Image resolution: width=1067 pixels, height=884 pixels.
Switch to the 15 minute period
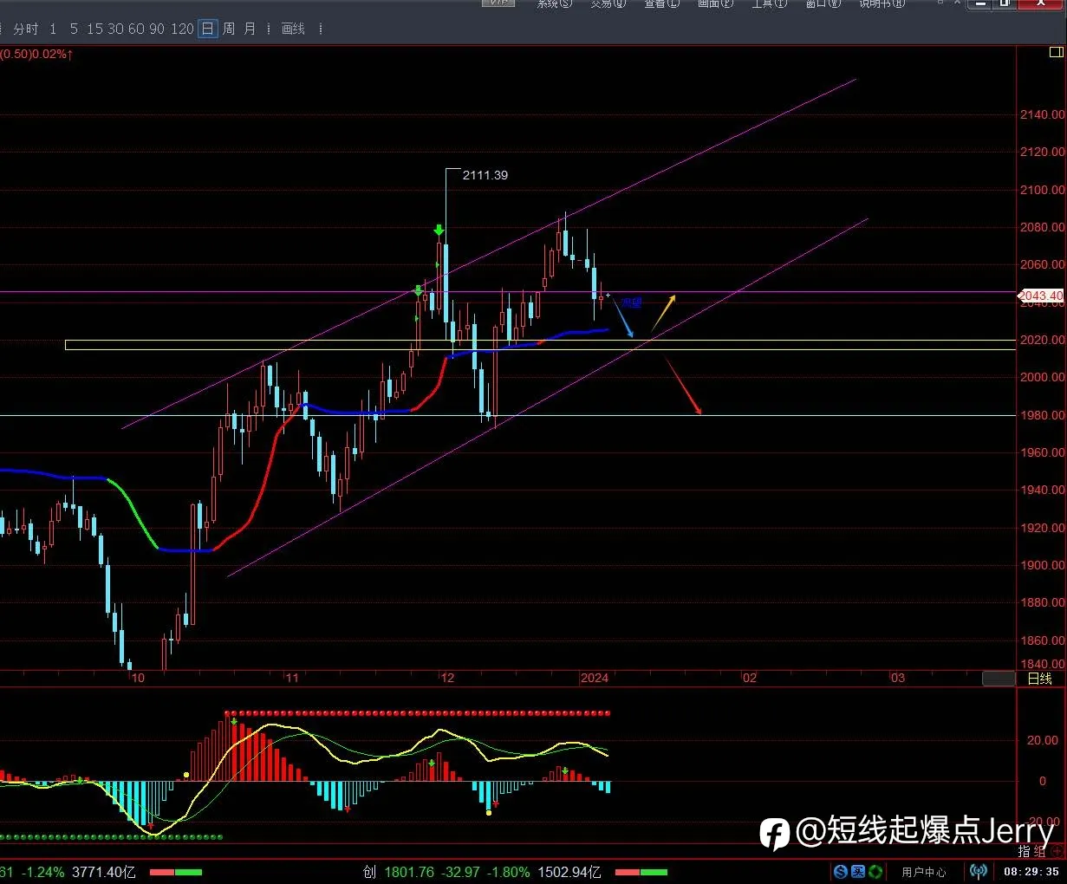click(x=94, y=29)
